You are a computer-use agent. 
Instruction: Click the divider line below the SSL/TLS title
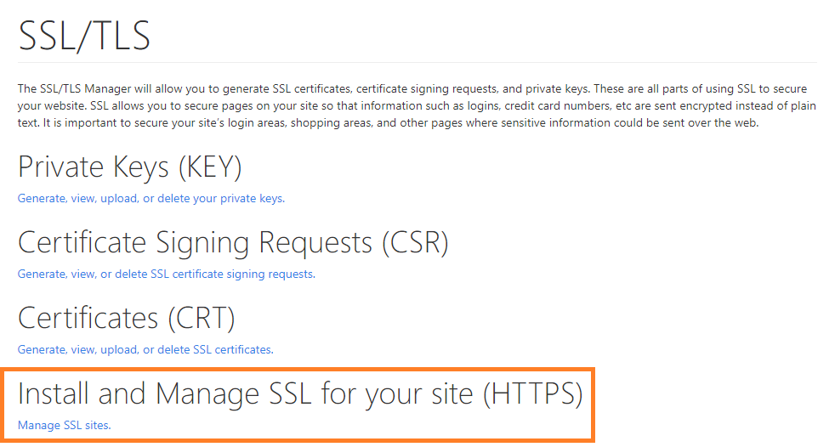click(417, 63)
